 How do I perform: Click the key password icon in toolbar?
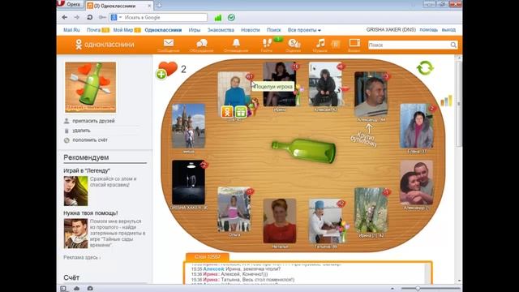tap(102, 17)
